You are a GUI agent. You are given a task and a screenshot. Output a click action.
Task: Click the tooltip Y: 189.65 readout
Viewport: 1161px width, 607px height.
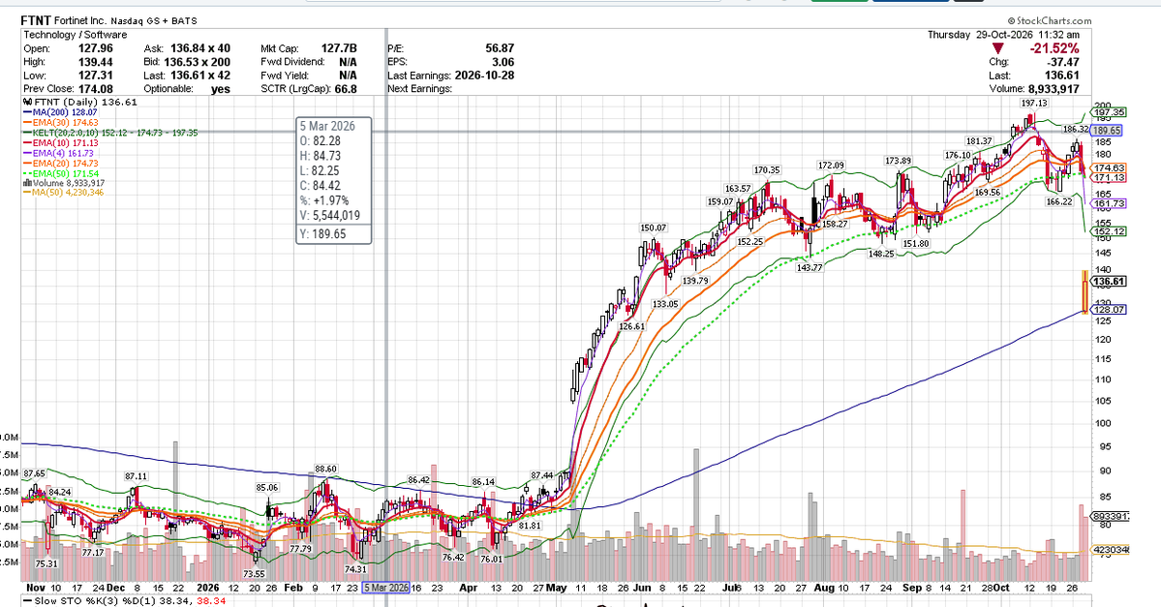click(x=322, y=234)
